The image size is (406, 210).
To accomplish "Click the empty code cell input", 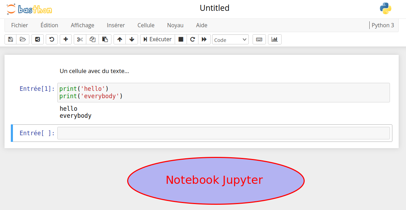I will [223, 133].
